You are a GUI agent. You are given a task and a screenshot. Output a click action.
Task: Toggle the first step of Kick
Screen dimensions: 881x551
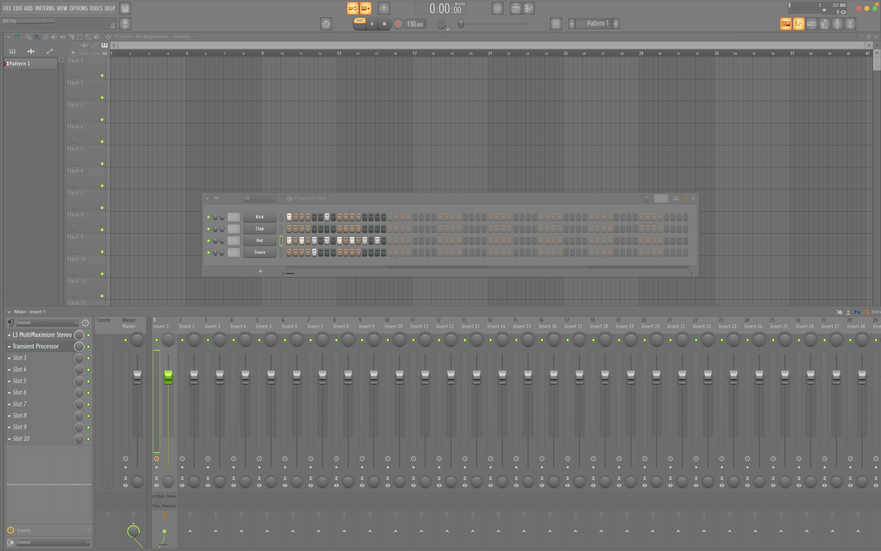(x=289, y=217)
